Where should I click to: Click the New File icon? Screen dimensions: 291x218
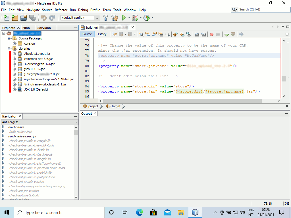click(x=7, y=18)
